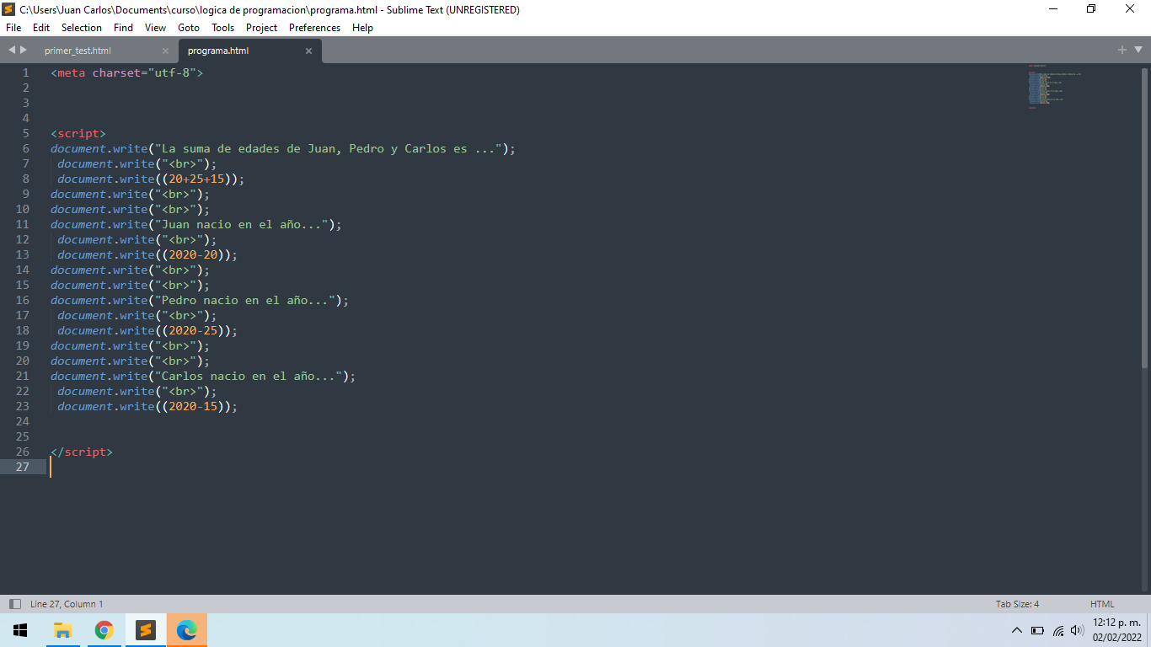Open the Goto menu
This screenshot has width=1151, height=647.
click(189, 28)
